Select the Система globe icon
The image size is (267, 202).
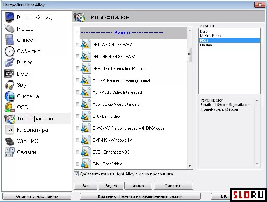coord(9,96)
